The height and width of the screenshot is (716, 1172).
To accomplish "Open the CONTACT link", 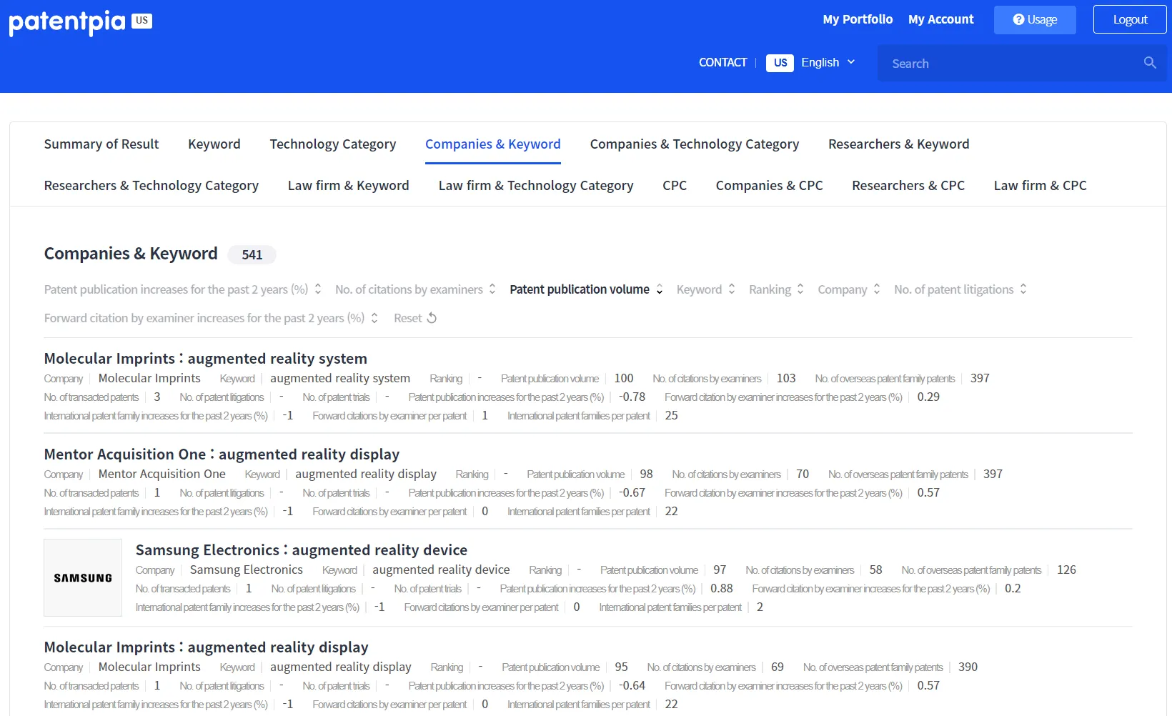I will pyautogui.click(x=722, y=63).
